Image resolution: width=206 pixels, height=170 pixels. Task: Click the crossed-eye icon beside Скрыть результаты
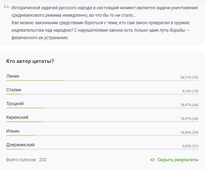[x=152, y=160]
